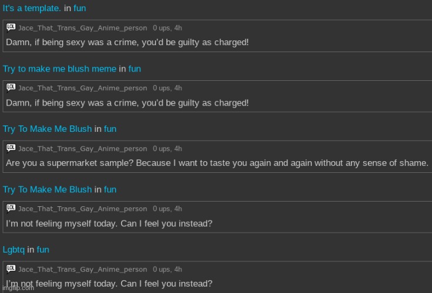Open the "It's a template." meme link
432x293 pixels.
click(32, 8)
